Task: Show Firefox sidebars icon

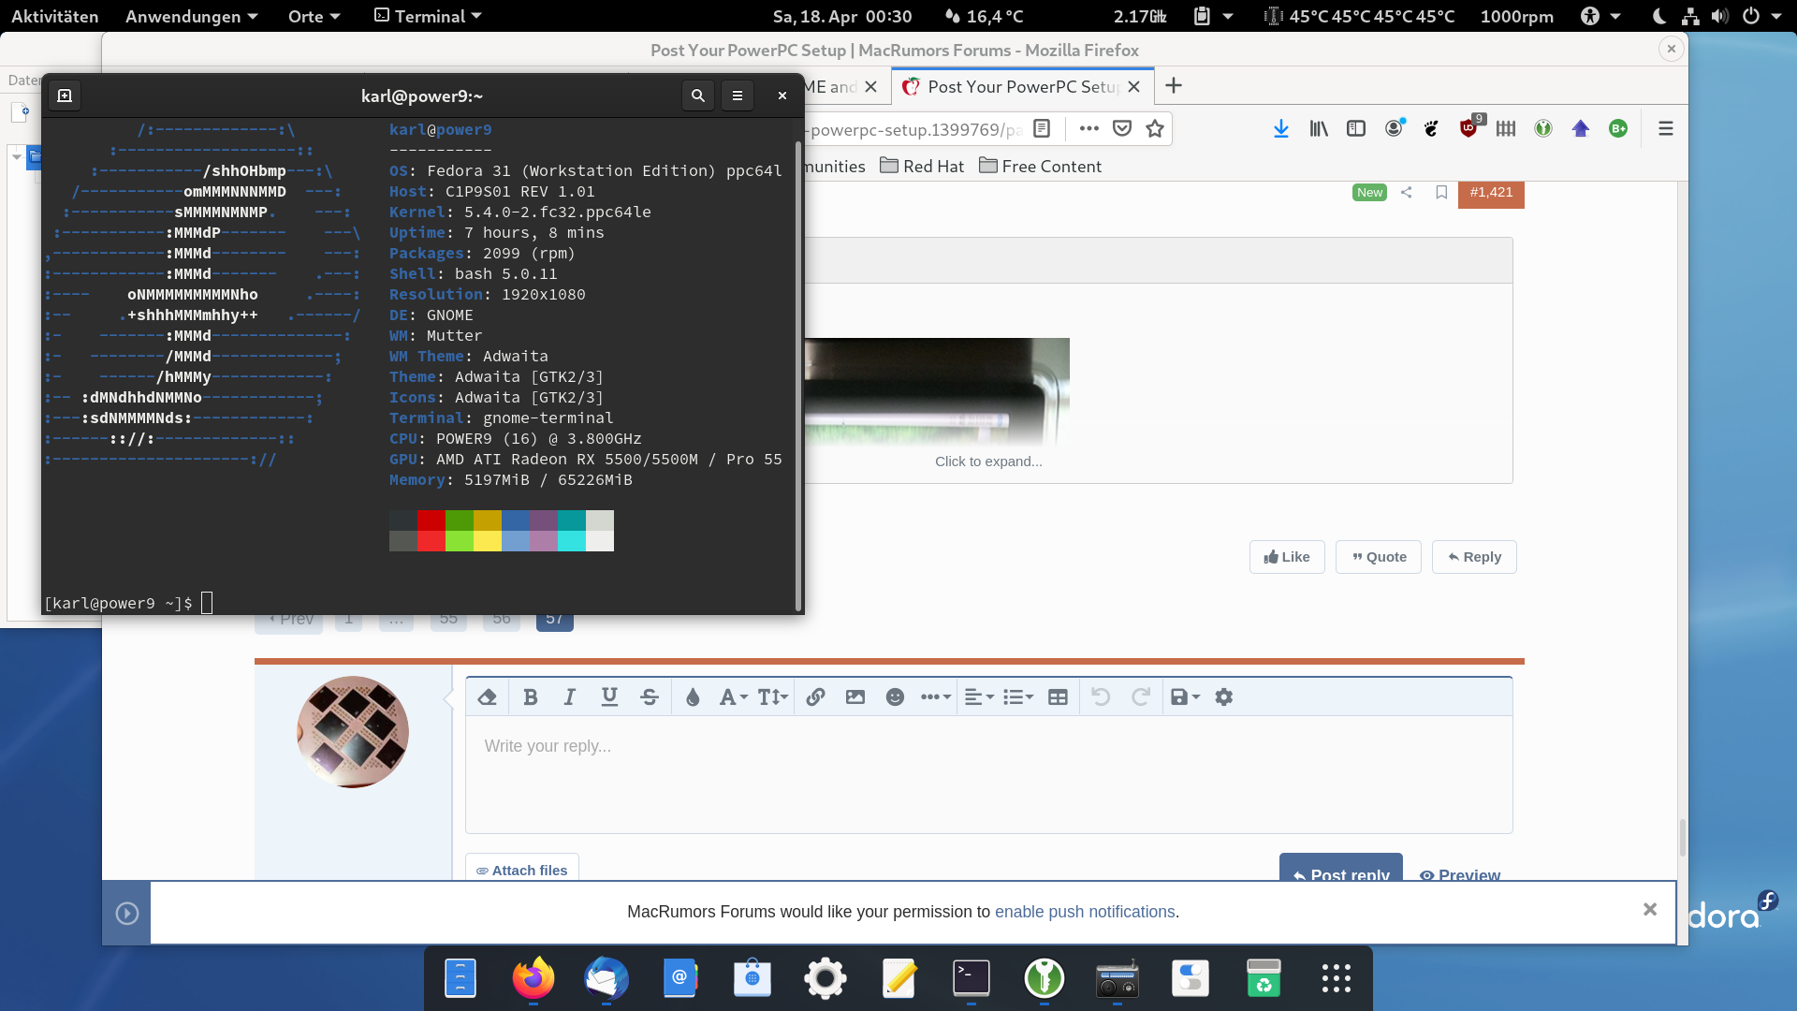Action: click(x=1356, y=129)
